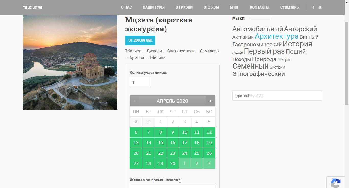Screen dimensions: 349x188
Task: Click the Tiflis Voyage logo
Action: pyautogui.click(x=33, y=7)
